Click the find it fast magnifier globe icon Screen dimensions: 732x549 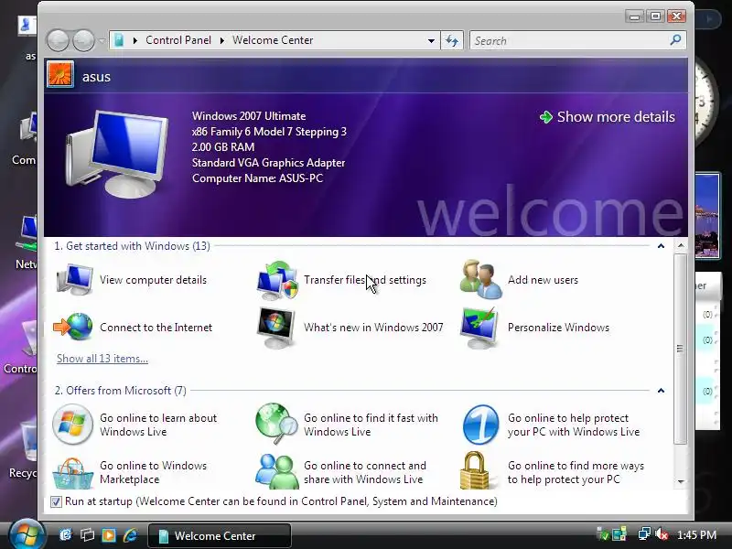point(276,424)
